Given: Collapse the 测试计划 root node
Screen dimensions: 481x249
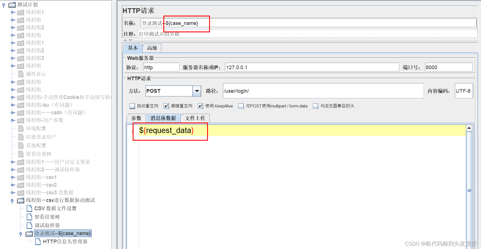Looking at the screenshot, I should [4, 5].
